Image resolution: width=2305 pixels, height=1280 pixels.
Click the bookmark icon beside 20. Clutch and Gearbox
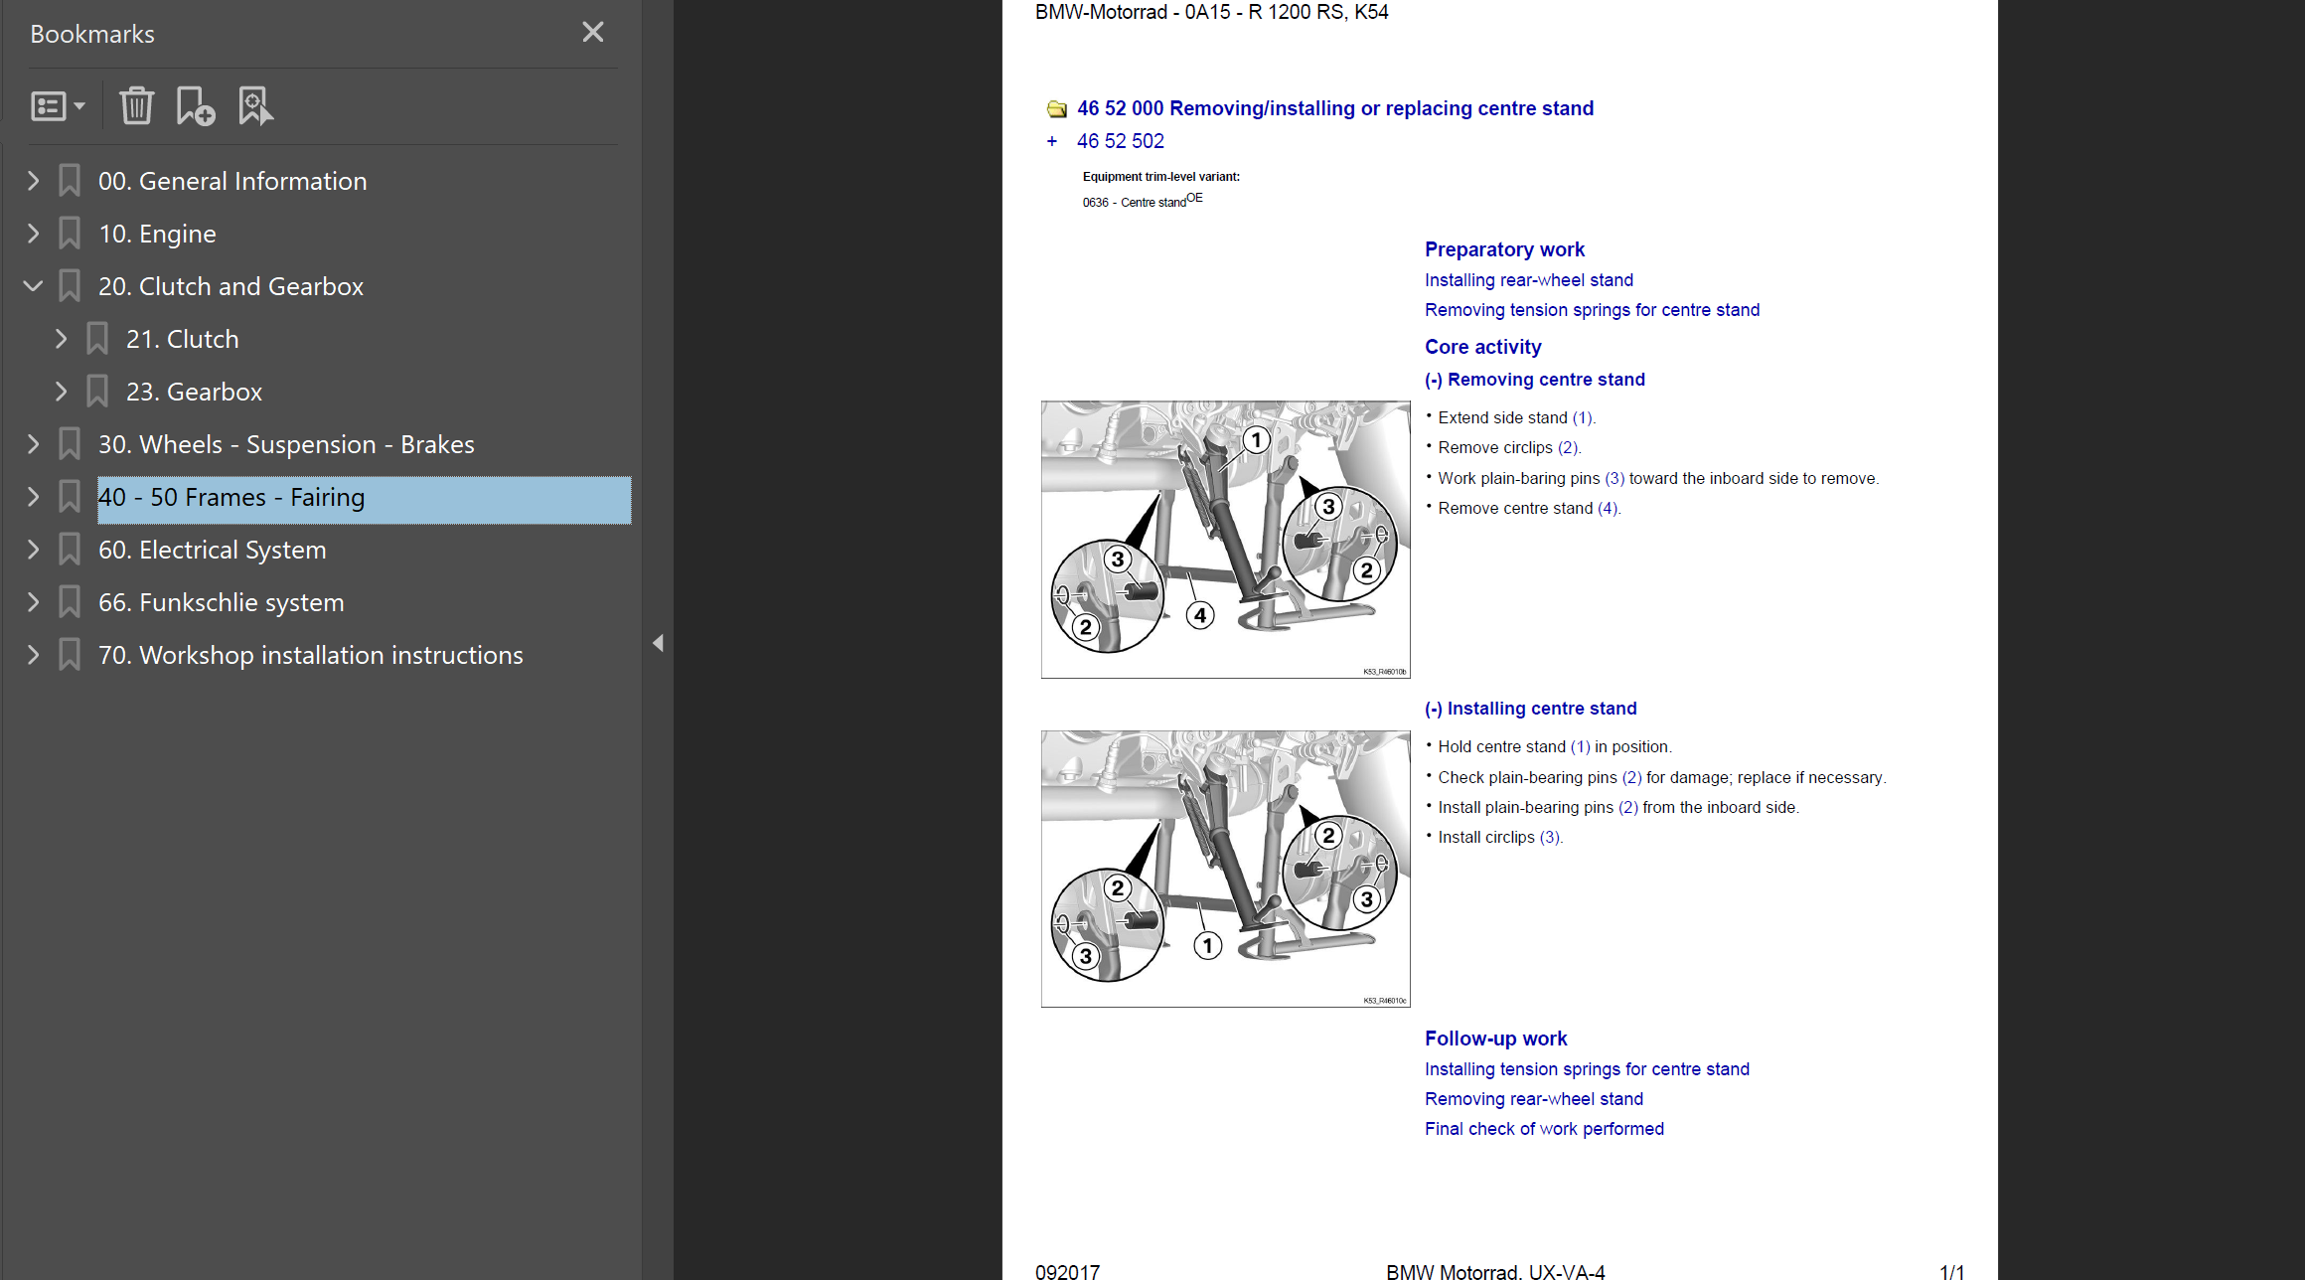click(x=70, y=286)
